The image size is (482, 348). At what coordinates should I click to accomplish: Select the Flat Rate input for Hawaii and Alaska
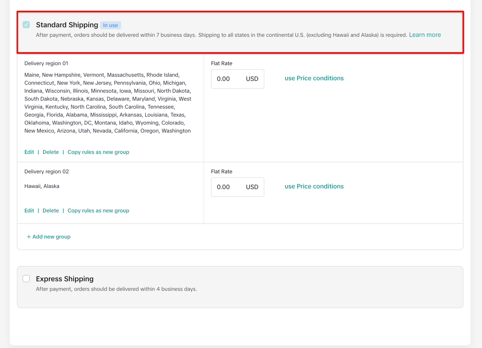click(226, 187)
